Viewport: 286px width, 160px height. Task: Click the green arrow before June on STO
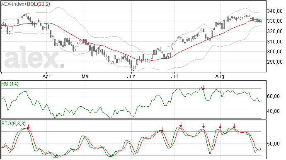click(113, 156)
